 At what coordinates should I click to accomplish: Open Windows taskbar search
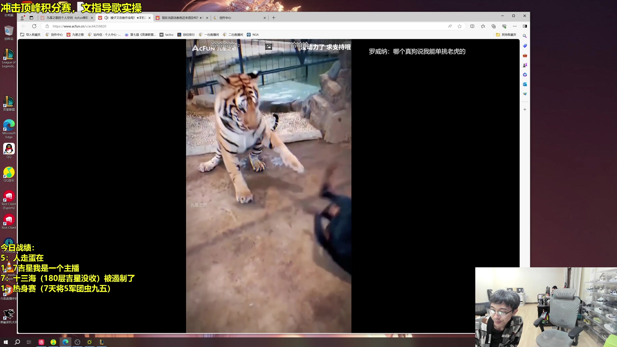click(x=17, y=342)
